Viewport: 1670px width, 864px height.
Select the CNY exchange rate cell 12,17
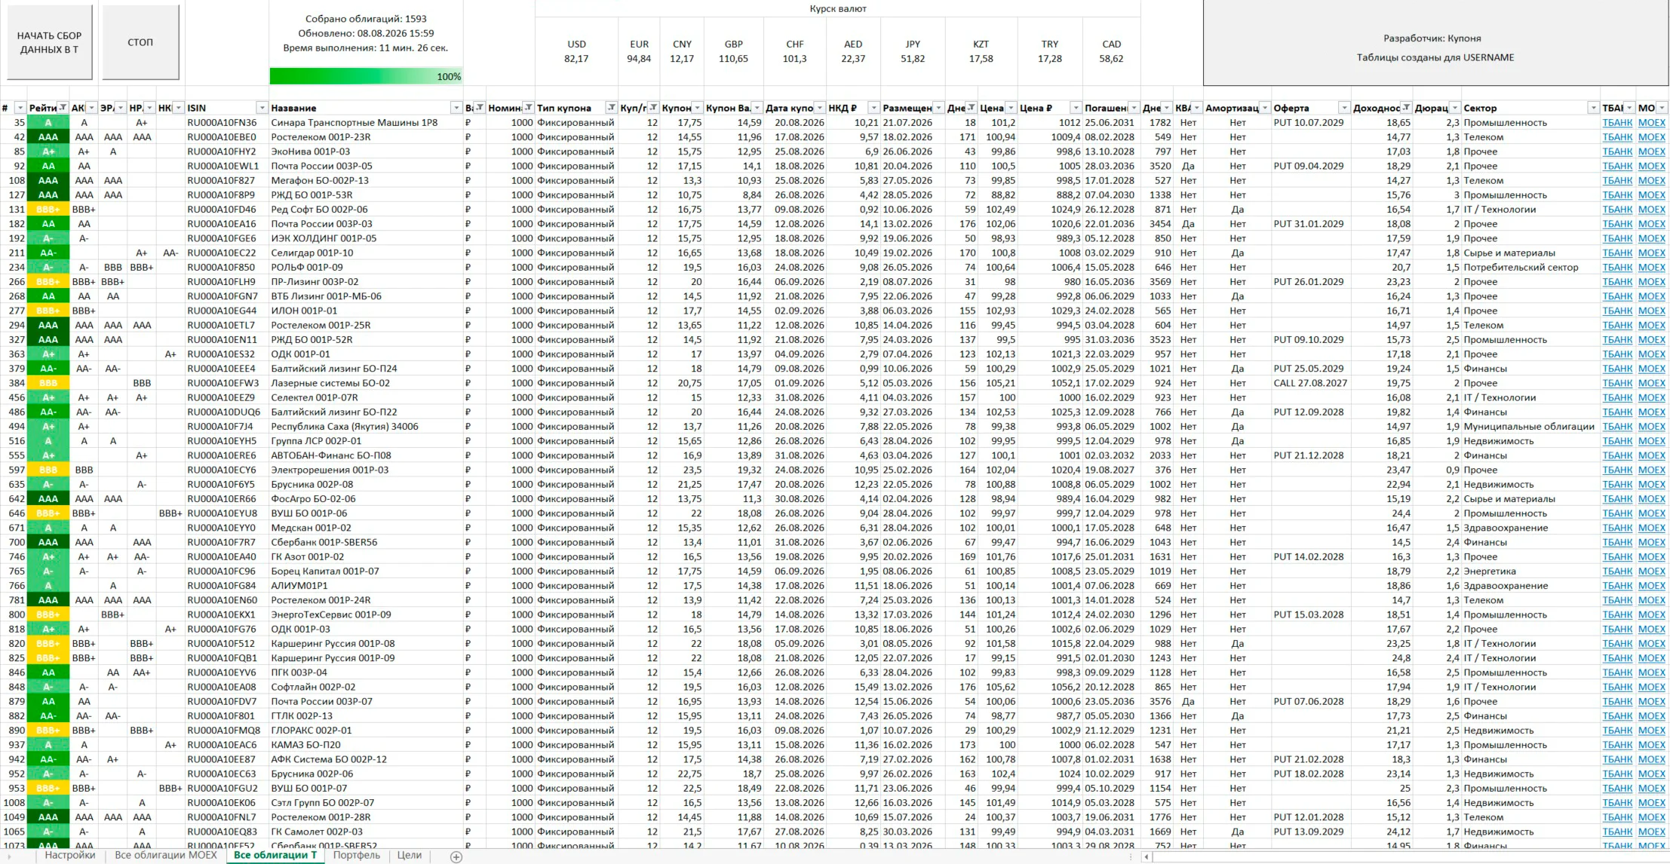(x=682, y=59)
